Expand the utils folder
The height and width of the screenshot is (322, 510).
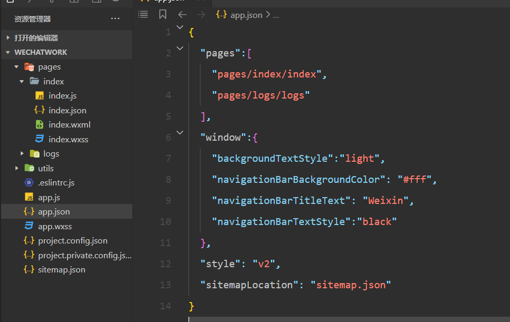(45, 168)
